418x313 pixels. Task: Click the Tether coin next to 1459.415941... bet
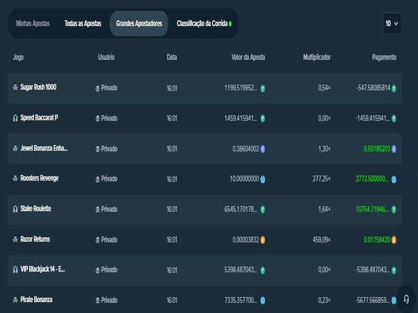coord(263,118)
